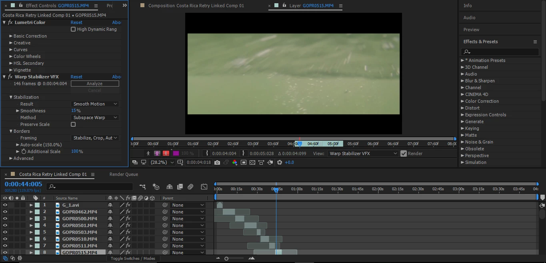Click the Effects & Presets search field
546x263 pixels.
tap(500, 52)
